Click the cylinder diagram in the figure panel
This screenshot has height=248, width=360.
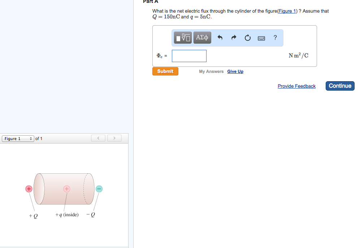coord(64,188)
